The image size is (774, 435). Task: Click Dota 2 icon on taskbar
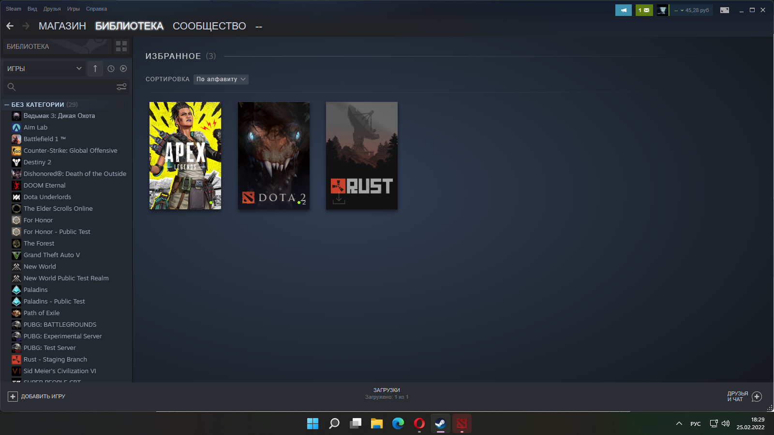pyautogui.click(x=462, y=423)
